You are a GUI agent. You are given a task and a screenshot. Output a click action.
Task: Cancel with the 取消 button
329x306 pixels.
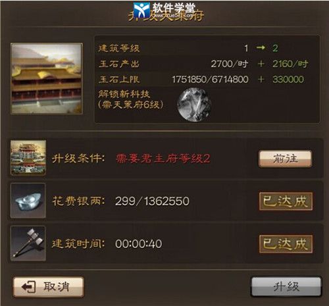pyautogui.click(x=49, y=287)
